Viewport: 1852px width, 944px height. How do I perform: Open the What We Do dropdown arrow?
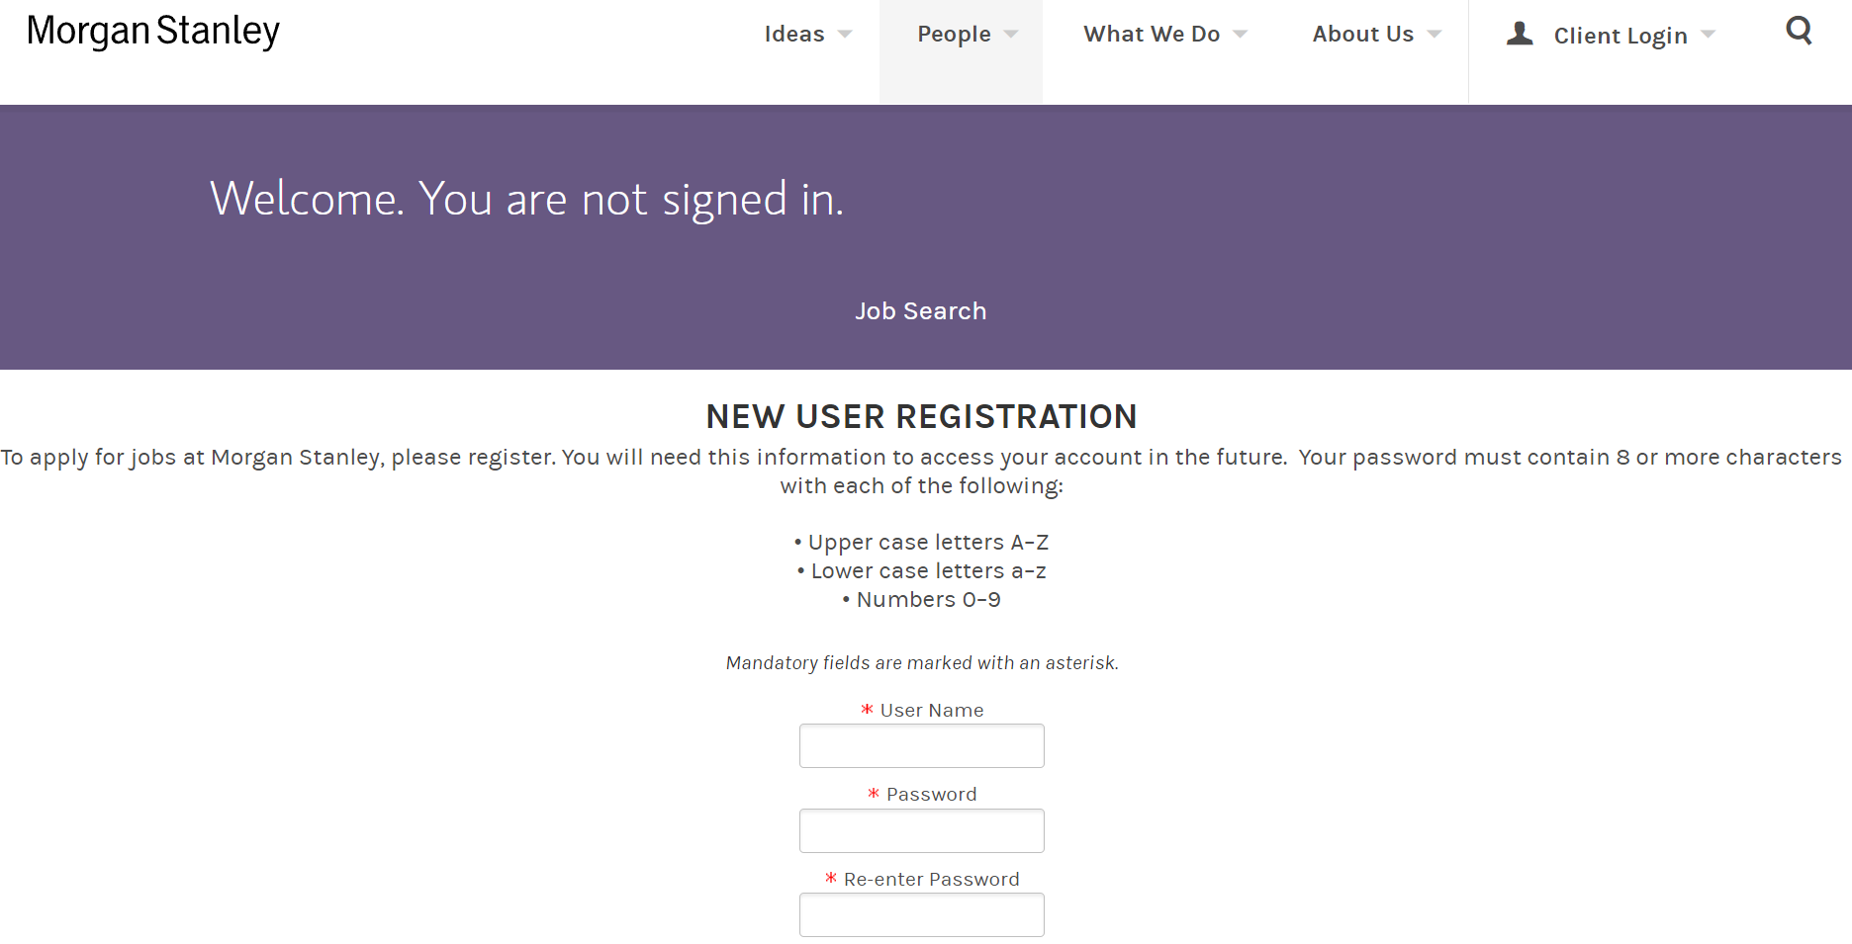click(1241, 35)
